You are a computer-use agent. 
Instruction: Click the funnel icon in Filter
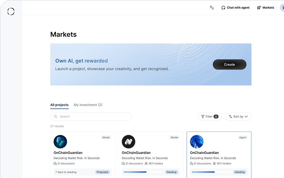[203, 117]
